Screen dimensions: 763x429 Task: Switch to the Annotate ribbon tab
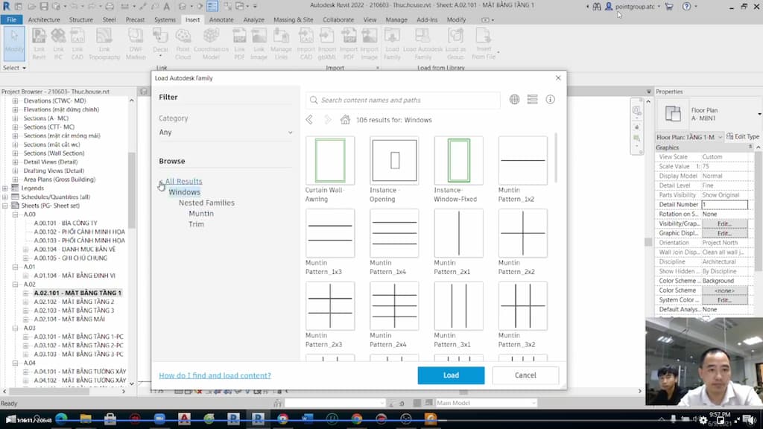click(221, 20)
